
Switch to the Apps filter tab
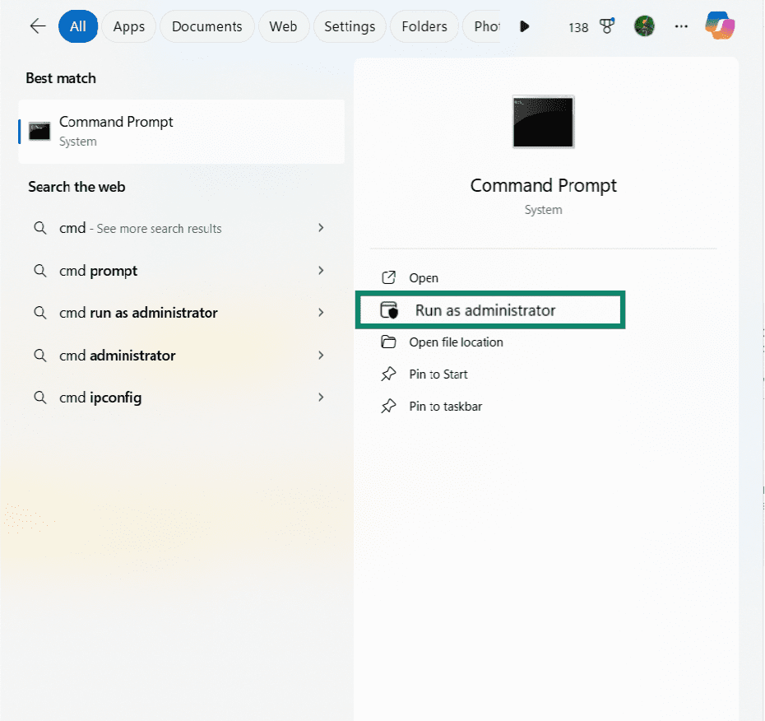click(x=129, y=26)
